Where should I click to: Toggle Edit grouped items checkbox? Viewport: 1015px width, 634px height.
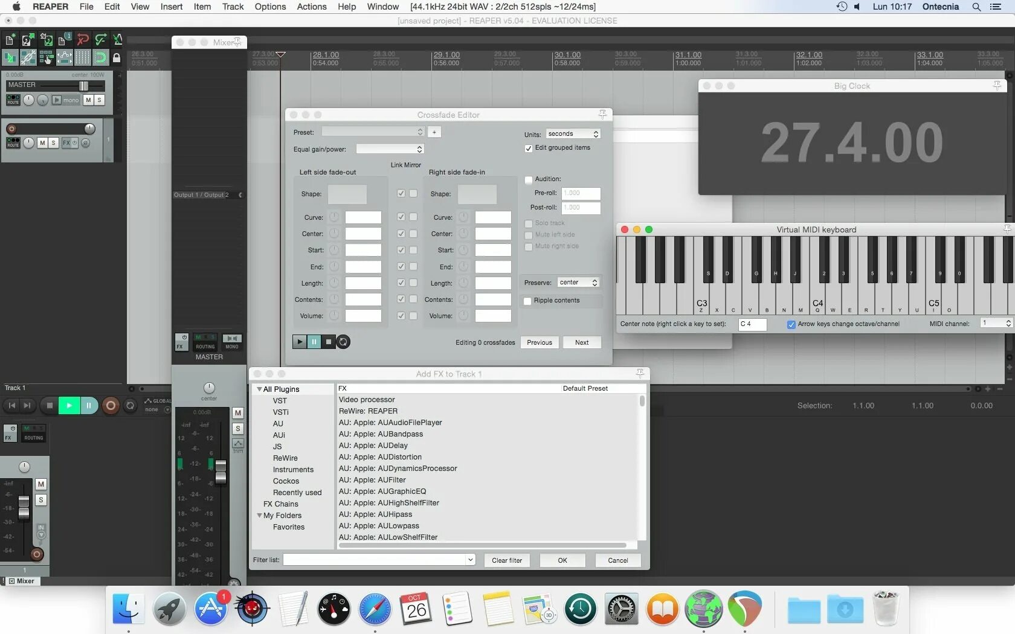tap(529, 148)
